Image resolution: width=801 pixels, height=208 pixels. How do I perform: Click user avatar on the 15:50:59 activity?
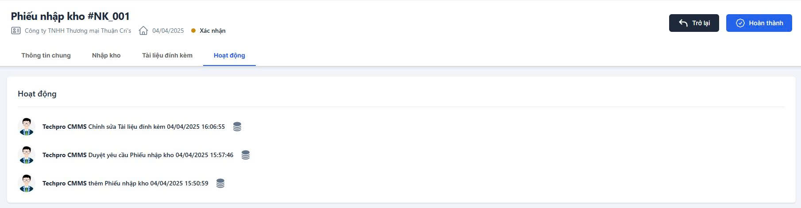[27, 183]
